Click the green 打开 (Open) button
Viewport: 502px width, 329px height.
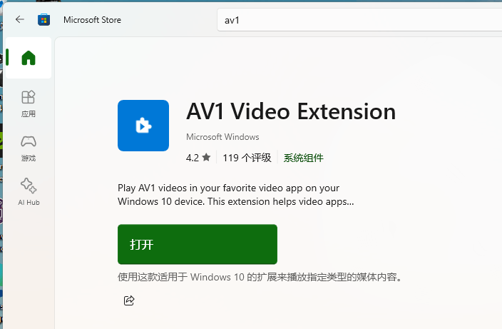(198, 244)
